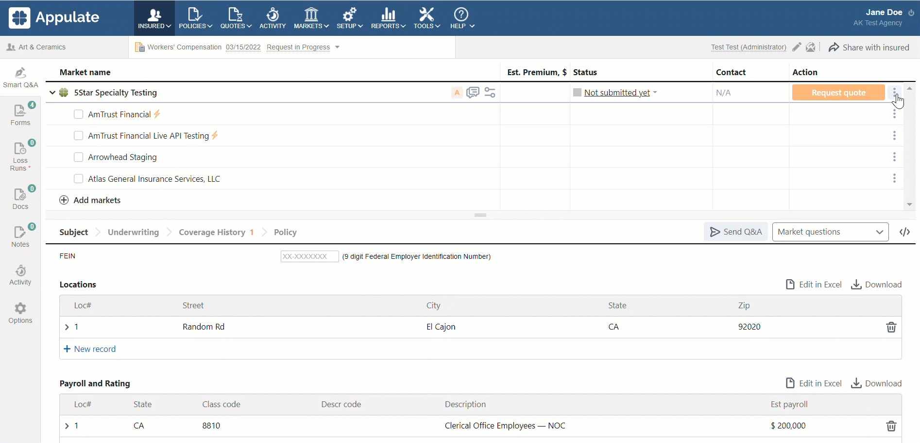Open the Insured menu
The height and width of the screenshot is (443, 920).
154,18
